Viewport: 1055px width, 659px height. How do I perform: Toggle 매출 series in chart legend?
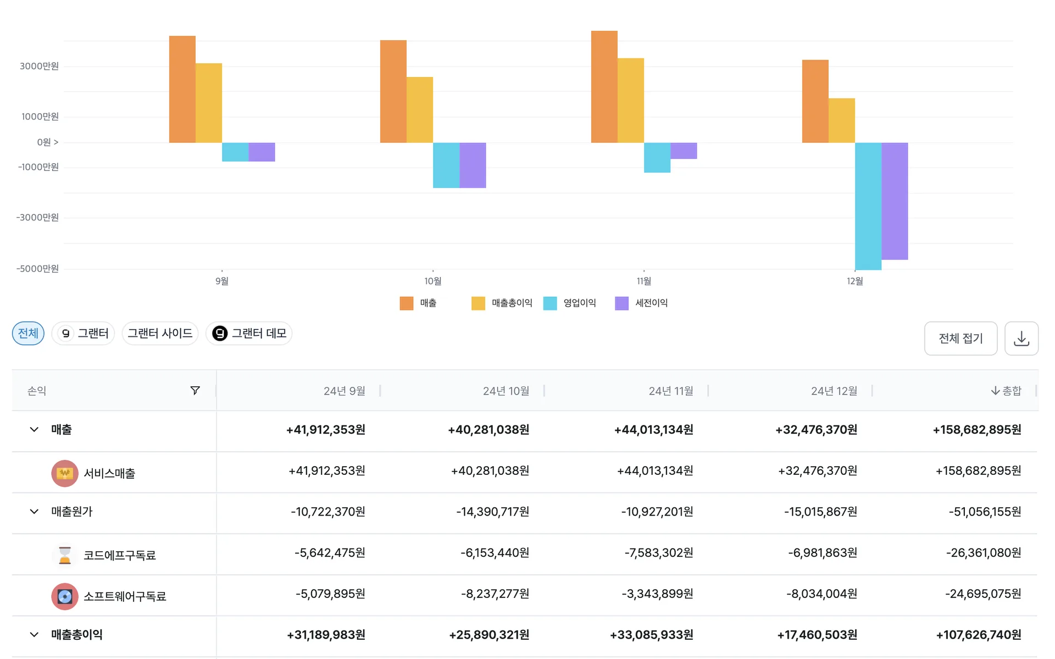[x=418, y=303]
